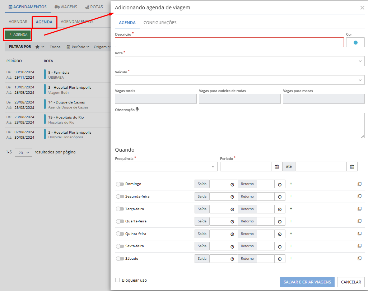Click SALVAR E CRIAR VIAGENS button
Viewport: 368px width, 291px height.
[x=307, y=282]
